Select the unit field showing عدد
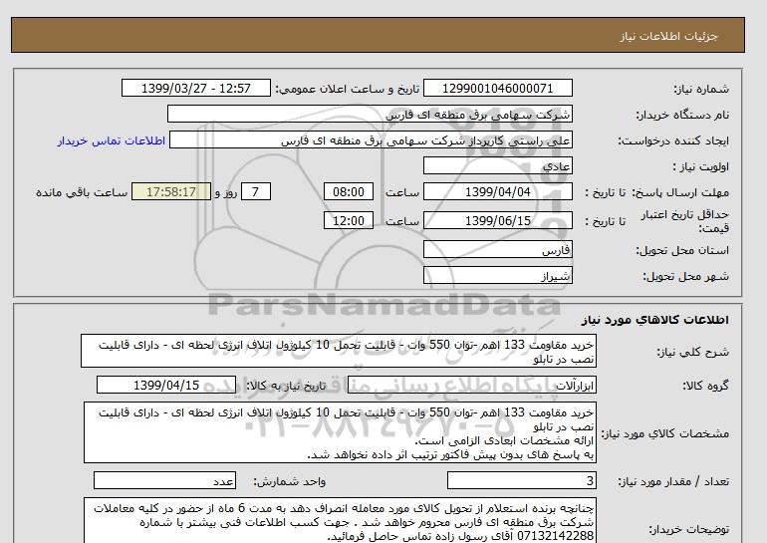 tap(164, 481)
